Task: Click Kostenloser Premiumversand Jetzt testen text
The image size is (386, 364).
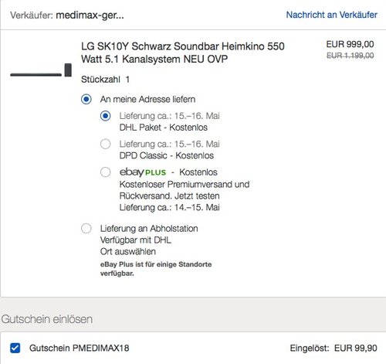Action: pyautogui.click(x=185, y=190)
